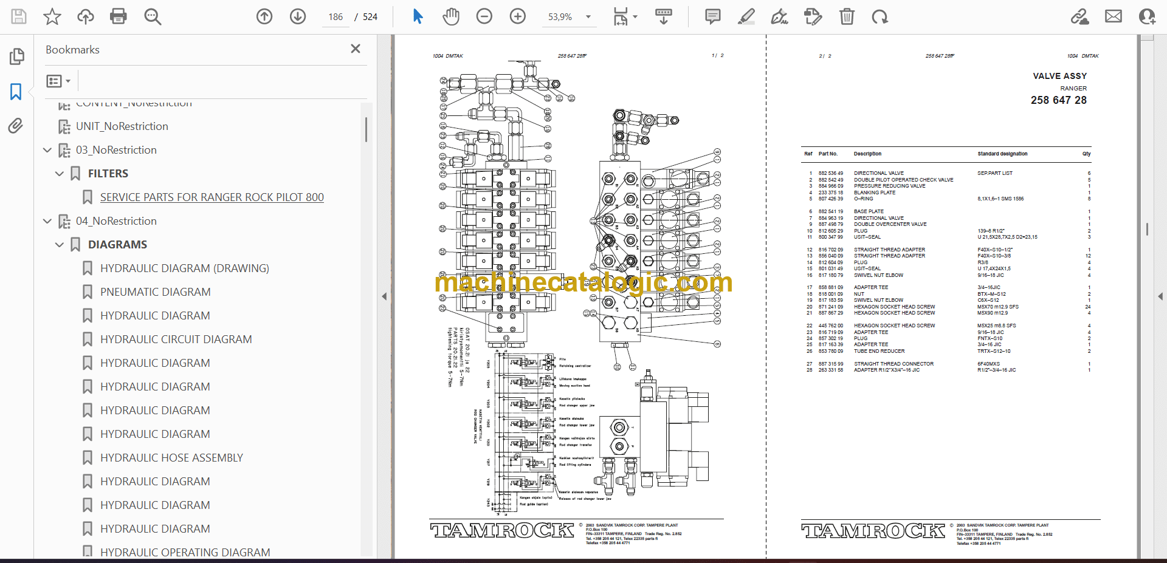Send the file by email
This screenshot has width=1167, height=563.
point(1114,16)
